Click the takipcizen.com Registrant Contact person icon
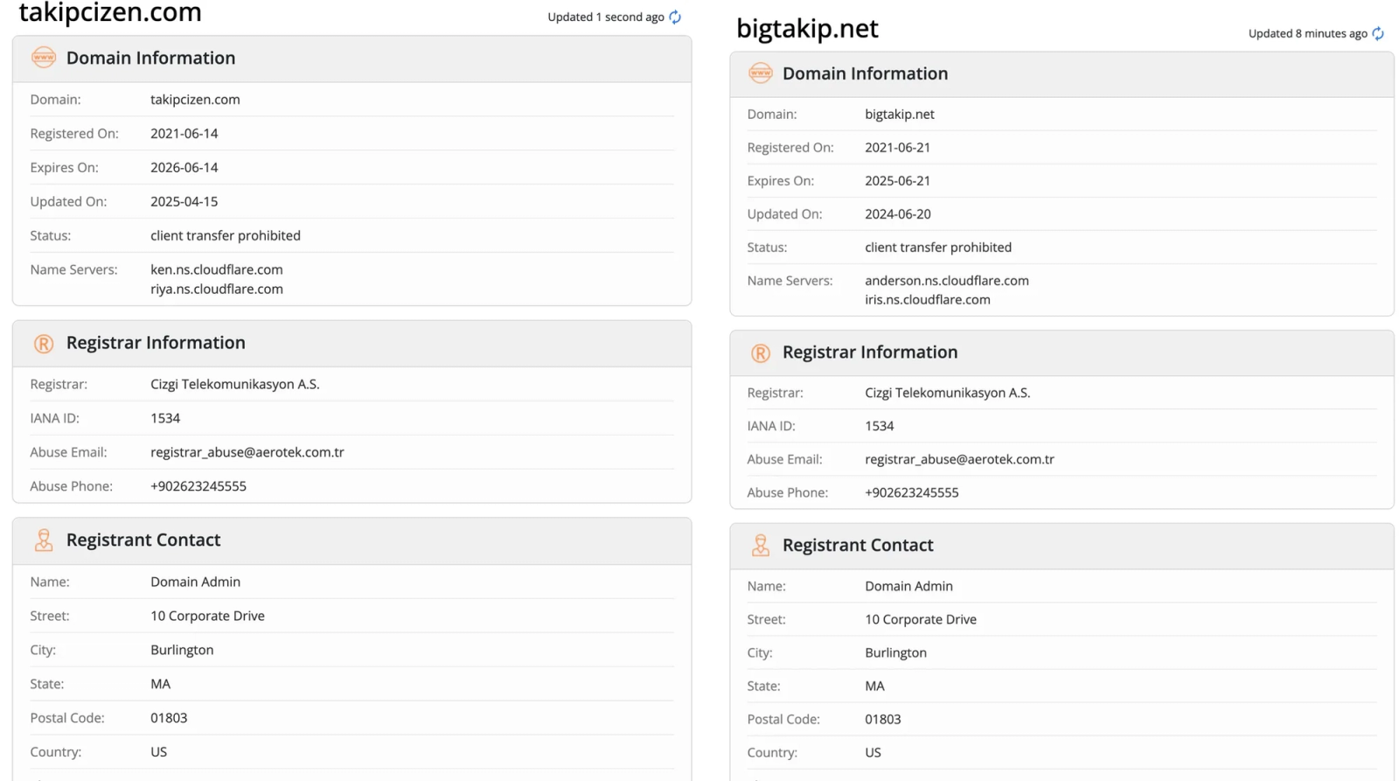The image size is (1399, 781). click(43, 540)
